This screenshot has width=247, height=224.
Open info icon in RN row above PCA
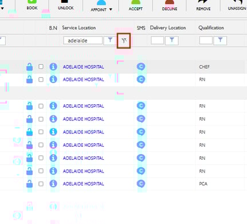pyautogui.click(x=53, y=171)
